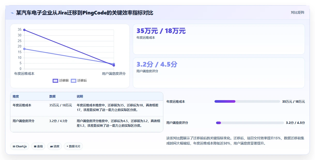Viewport: 315px width, 160px height.
Task: Click the page title about Jira迁移到PingCode
Action: [84, 13]
